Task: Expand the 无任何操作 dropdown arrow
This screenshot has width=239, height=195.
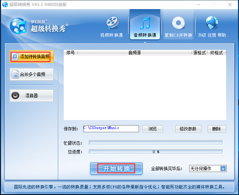Action: click(223, 168)
